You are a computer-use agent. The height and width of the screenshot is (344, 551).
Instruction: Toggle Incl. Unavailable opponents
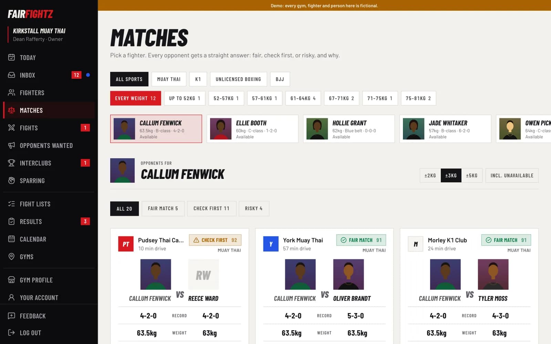tap(512, 175)
